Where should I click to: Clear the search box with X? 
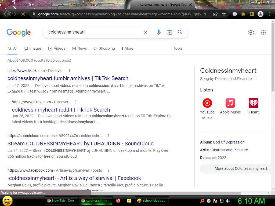pos(145,32)
